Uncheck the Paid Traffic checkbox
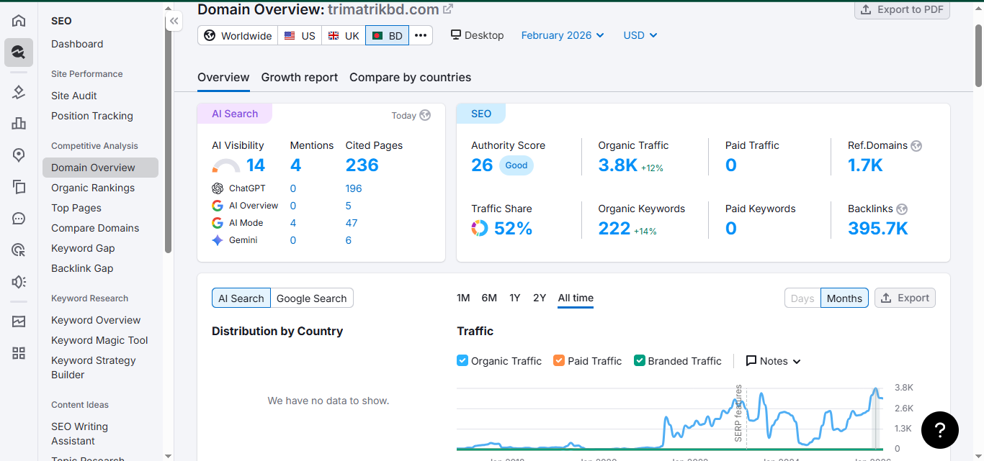 tap(559, 361)
